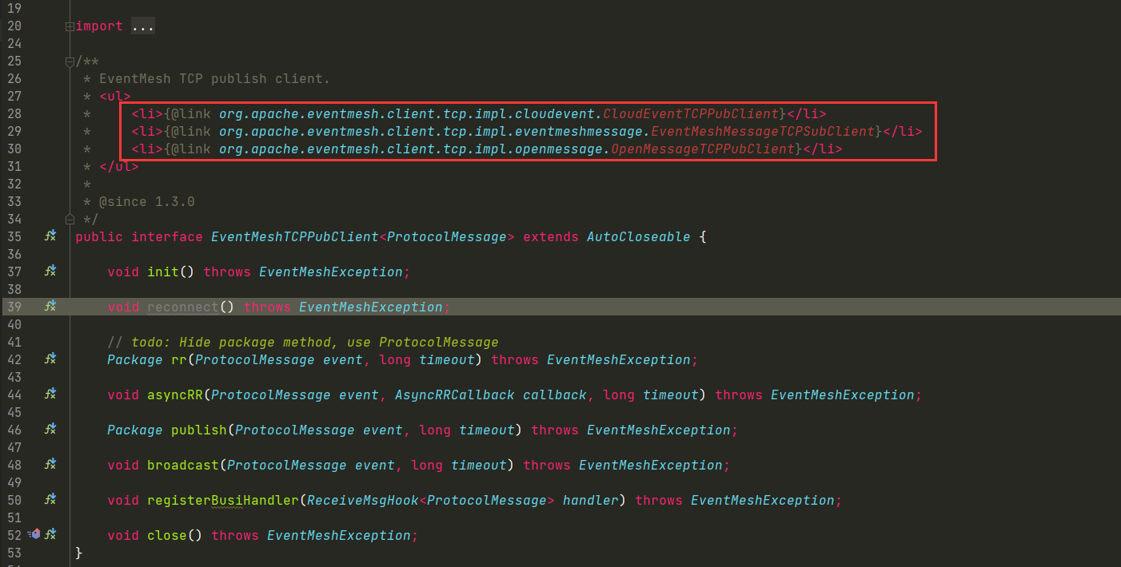The height and width of the screenshot is (567, 1121).
Task: Click the 'extends' keyword on line 35
Action: (x=551, y=236)
